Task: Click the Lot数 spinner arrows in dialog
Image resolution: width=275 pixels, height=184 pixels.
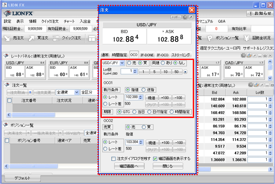Action: 135,72
